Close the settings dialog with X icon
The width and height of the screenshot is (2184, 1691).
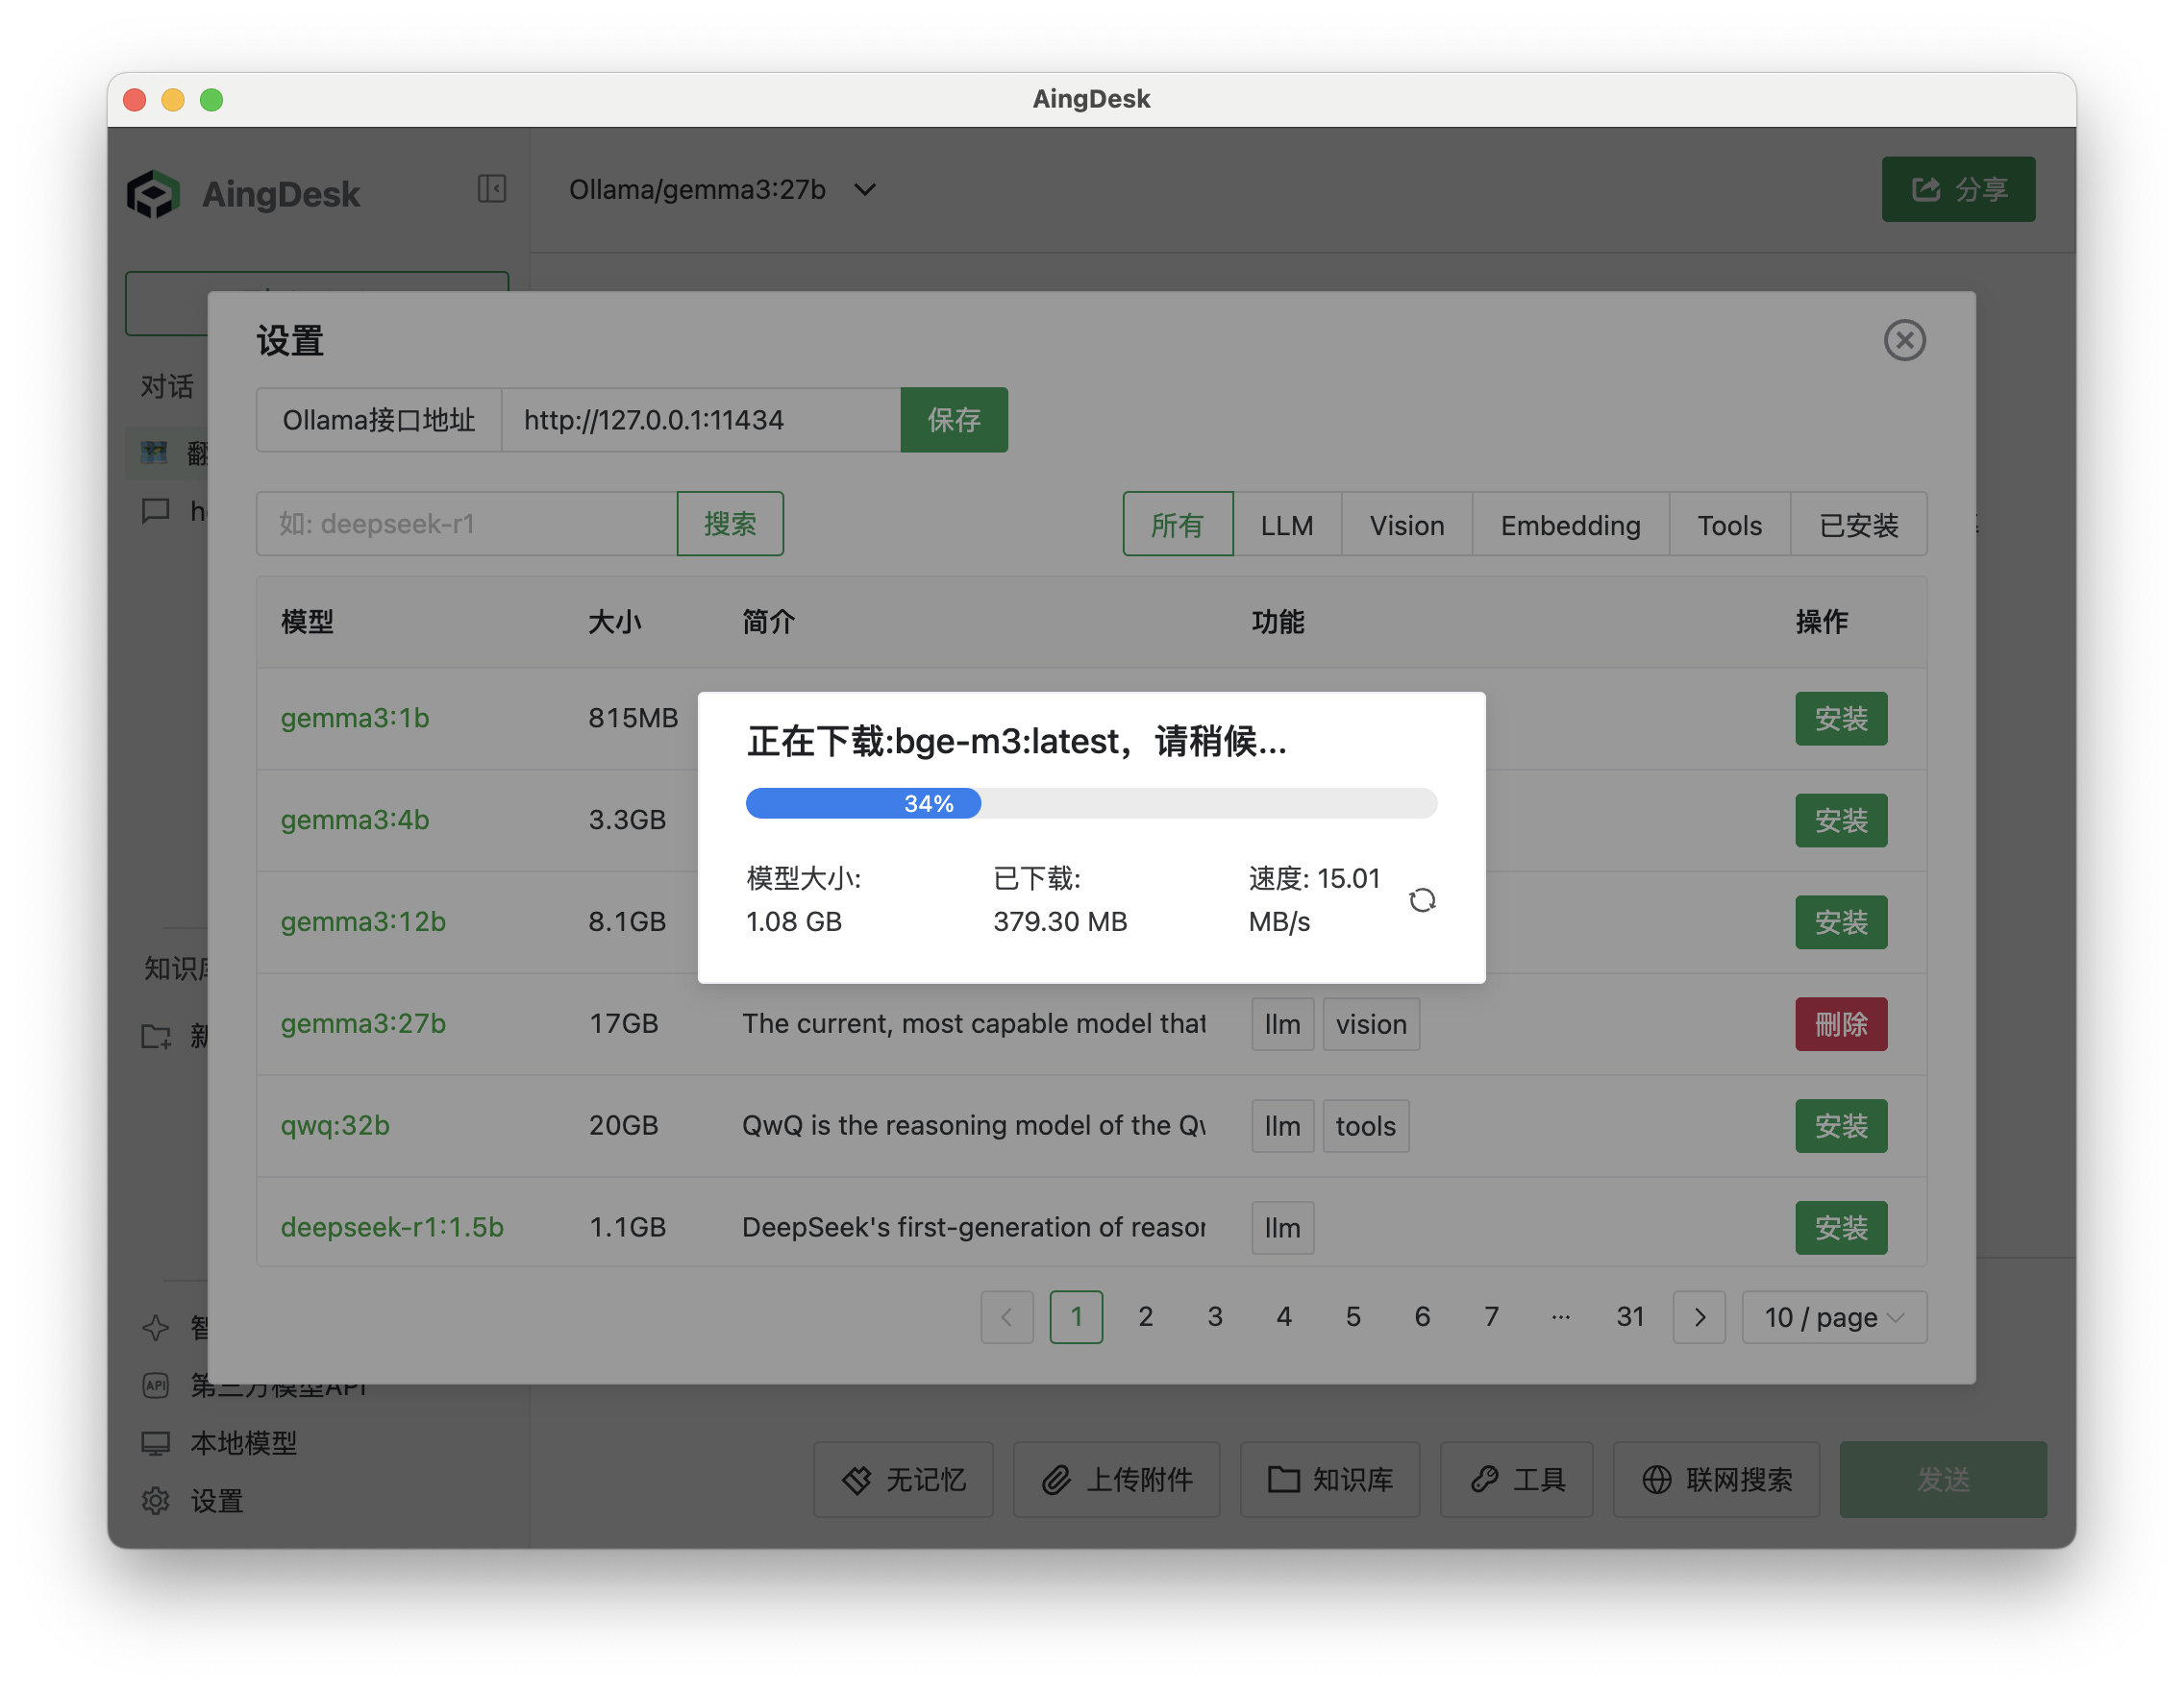coord(1903,341)
